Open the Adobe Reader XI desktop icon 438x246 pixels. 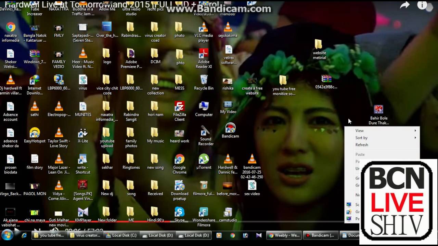[204, 58]
